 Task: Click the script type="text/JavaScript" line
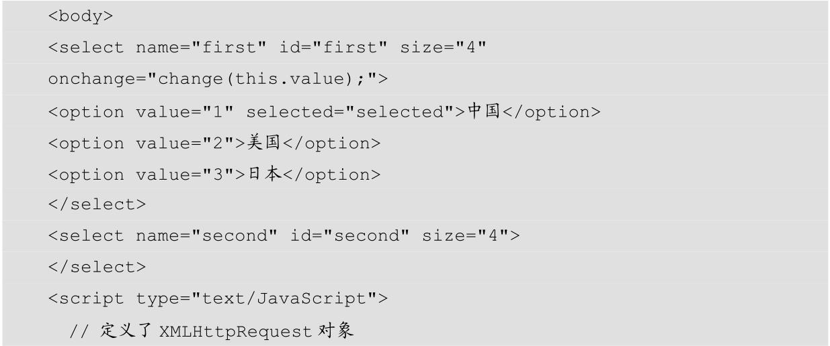tap(218, 298)
